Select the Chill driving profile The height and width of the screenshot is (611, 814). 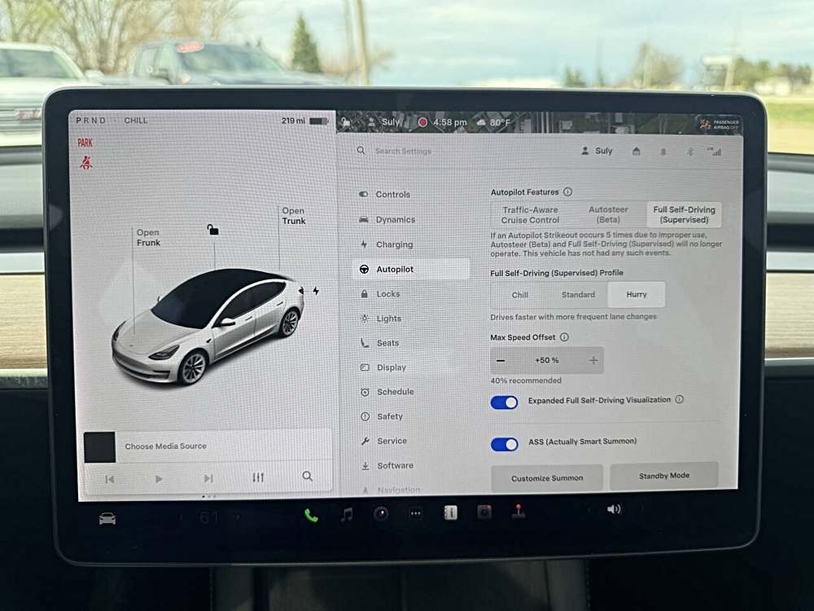[520, 295]
